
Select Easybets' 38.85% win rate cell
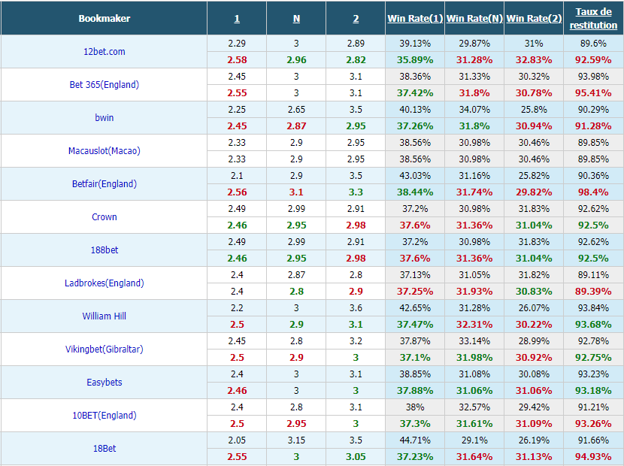pos(415,374)
